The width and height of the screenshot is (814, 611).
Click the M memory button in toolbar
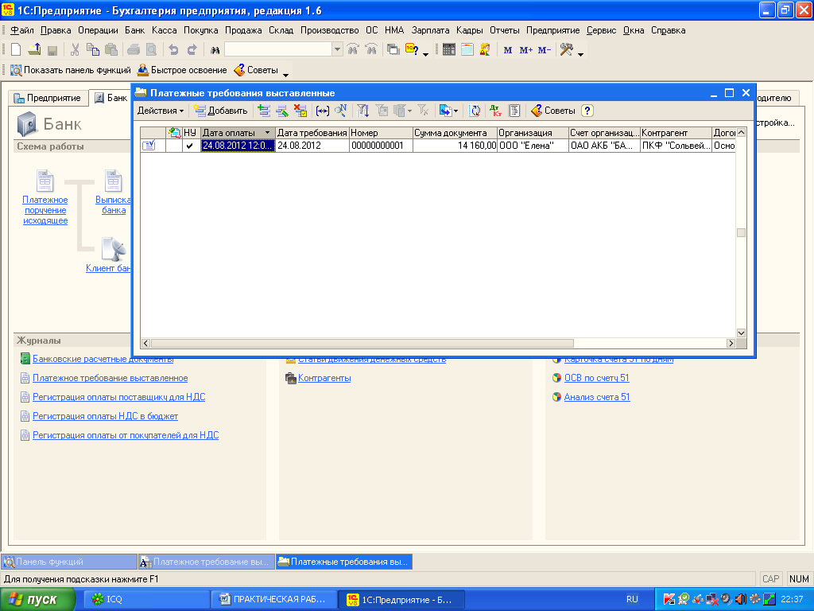click(x=508, y=50)
